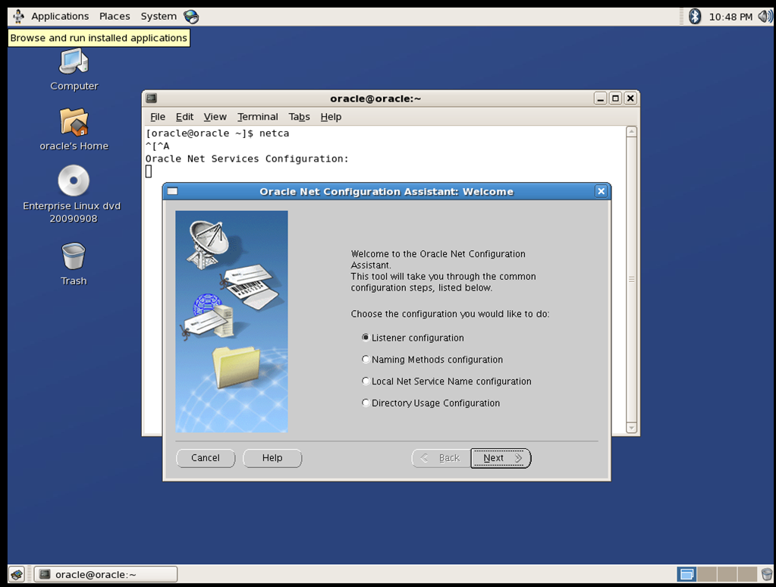This screenshot has width=776, height=587.
Task: Click the GNOME foot icon beside Applications
Action: pos(18,17)
